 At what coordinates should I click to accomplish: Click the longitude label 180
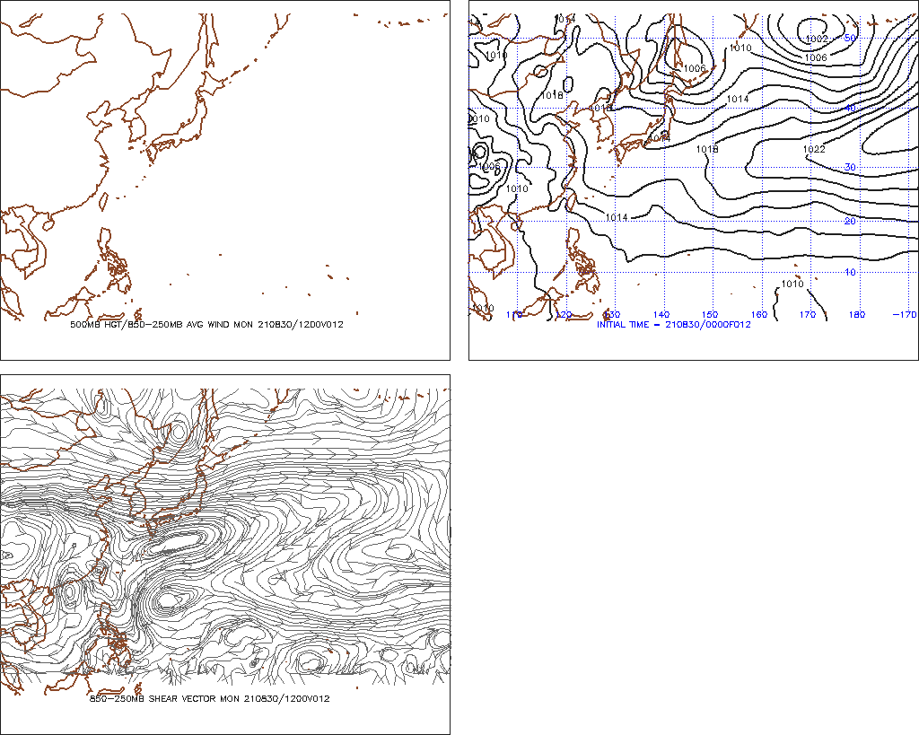tap(857, 315)
